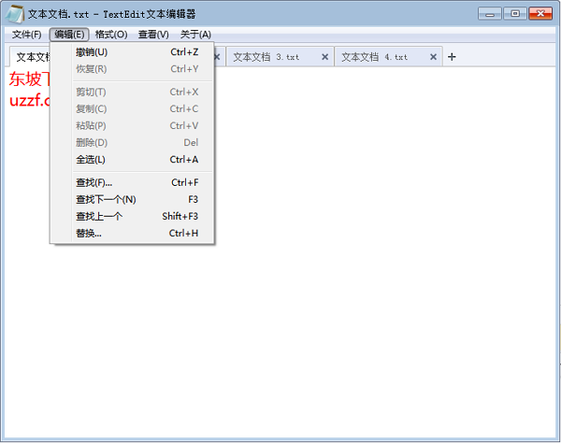
Task: Click the TextEdit notepad icon in title bar
Action: (x=16, y=14)
